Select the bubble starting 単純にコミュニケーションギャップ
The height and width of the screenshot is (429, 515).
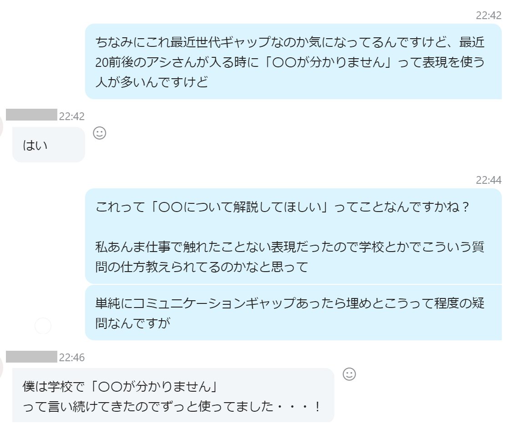(293, 313)
